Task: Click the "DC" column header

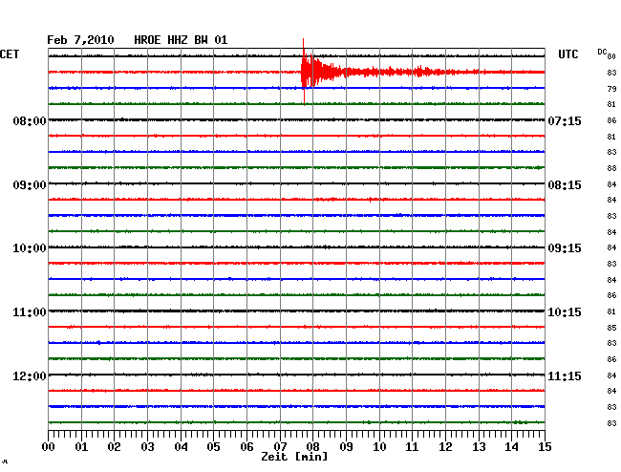Action: pyautogui.click(x=602, y=52)
